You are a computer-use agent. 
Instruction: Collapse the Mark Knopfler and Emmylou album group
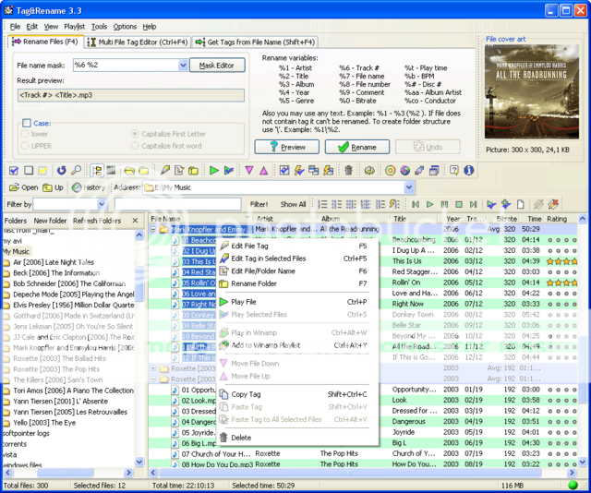(x=154, y=229)
